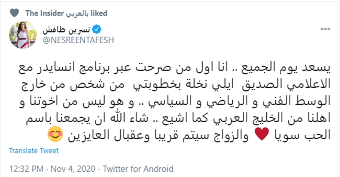
Task: Open Nesreen Tafesh's profile avatar
Action: [23, 35]
